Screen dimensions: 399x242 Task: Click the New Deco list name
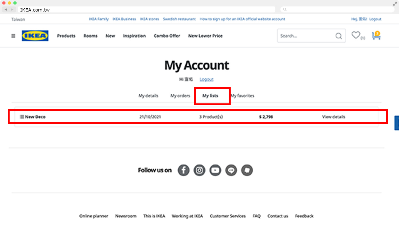(x=35, y=117)
